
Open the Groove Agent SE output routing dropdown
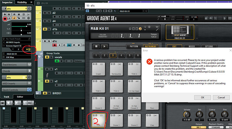[x=16, y=46]
